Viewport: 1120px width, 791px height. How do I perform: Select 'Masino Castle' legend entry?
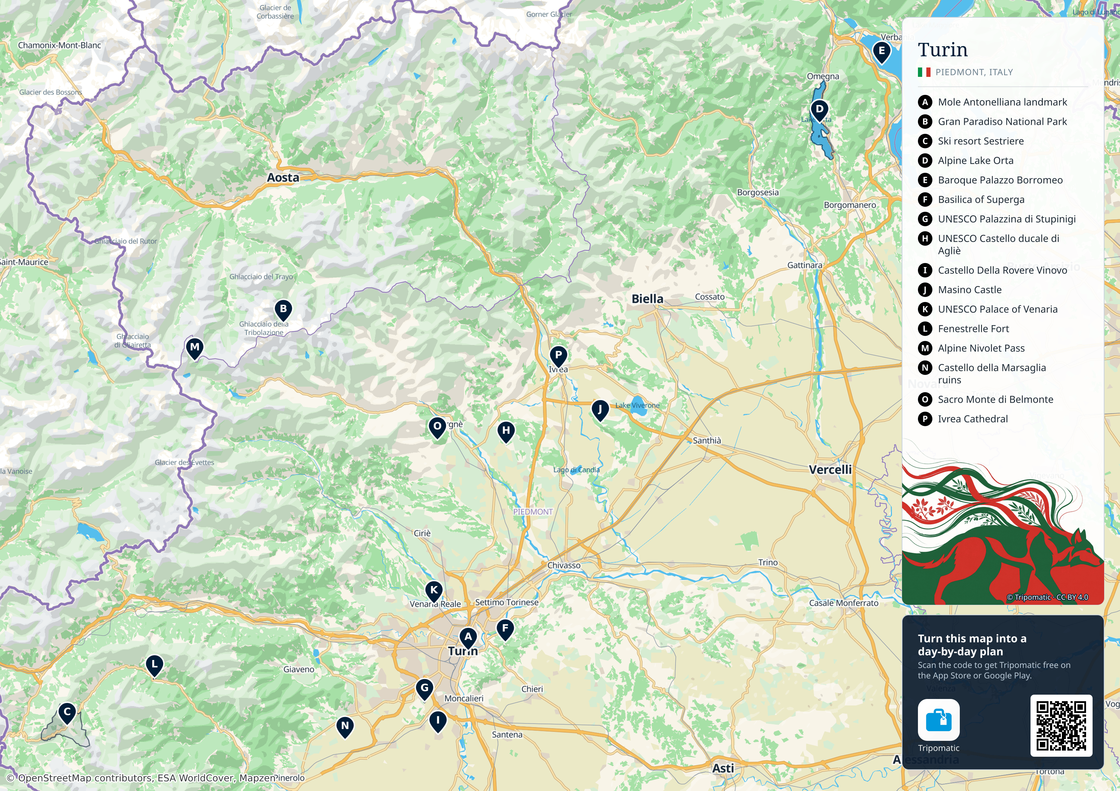click(969, 290)
